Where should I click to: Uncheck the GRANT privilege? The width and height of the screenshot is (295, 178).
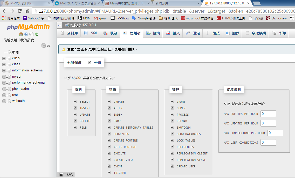click(172, 101)
